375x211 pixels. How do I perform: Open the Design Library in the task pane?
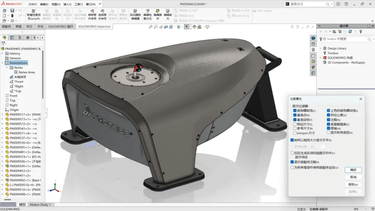[x=337, y=48]
